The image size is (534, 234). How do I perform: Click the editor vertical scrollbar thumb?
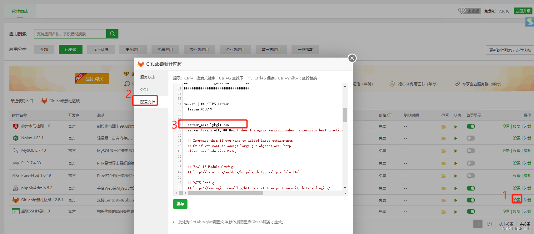(x=345, y=115)
